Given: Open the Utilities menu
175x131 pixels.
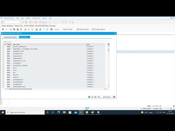Looking at the screenshot, I should click(x=28, y=18).
